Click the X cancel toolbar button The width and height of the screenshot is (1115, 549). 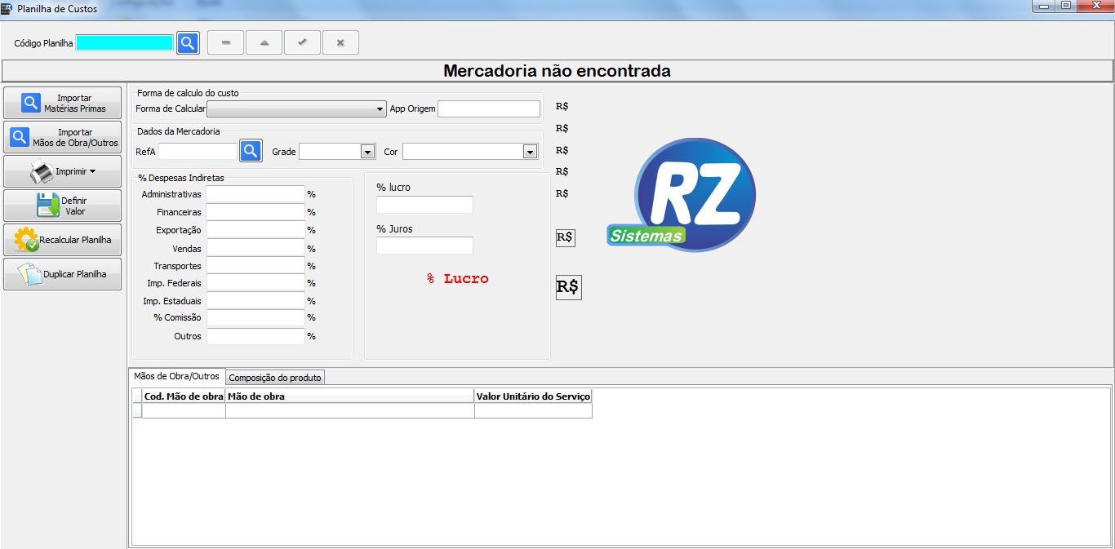point(341,42)
